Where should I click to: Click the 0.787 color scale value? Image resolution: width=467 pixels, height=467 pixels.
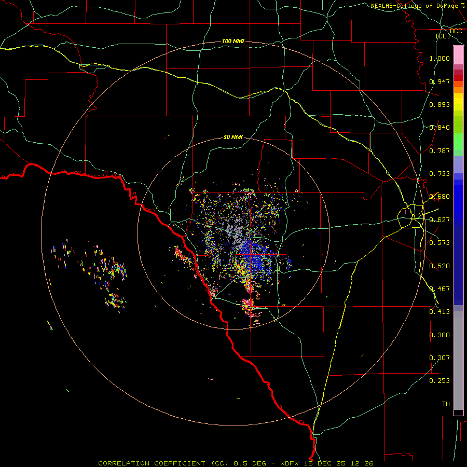[439, 150]
